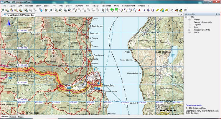
Task: Click the save floppy disk toolbar icon
Action: [26, 10]
